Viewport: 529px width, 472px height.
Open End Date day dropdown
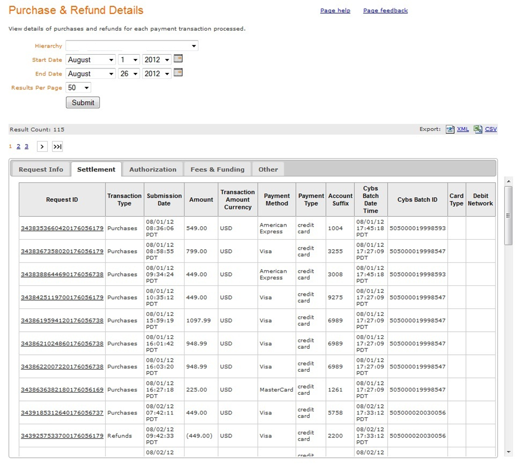pyautogui.click(x=129, y=73)
